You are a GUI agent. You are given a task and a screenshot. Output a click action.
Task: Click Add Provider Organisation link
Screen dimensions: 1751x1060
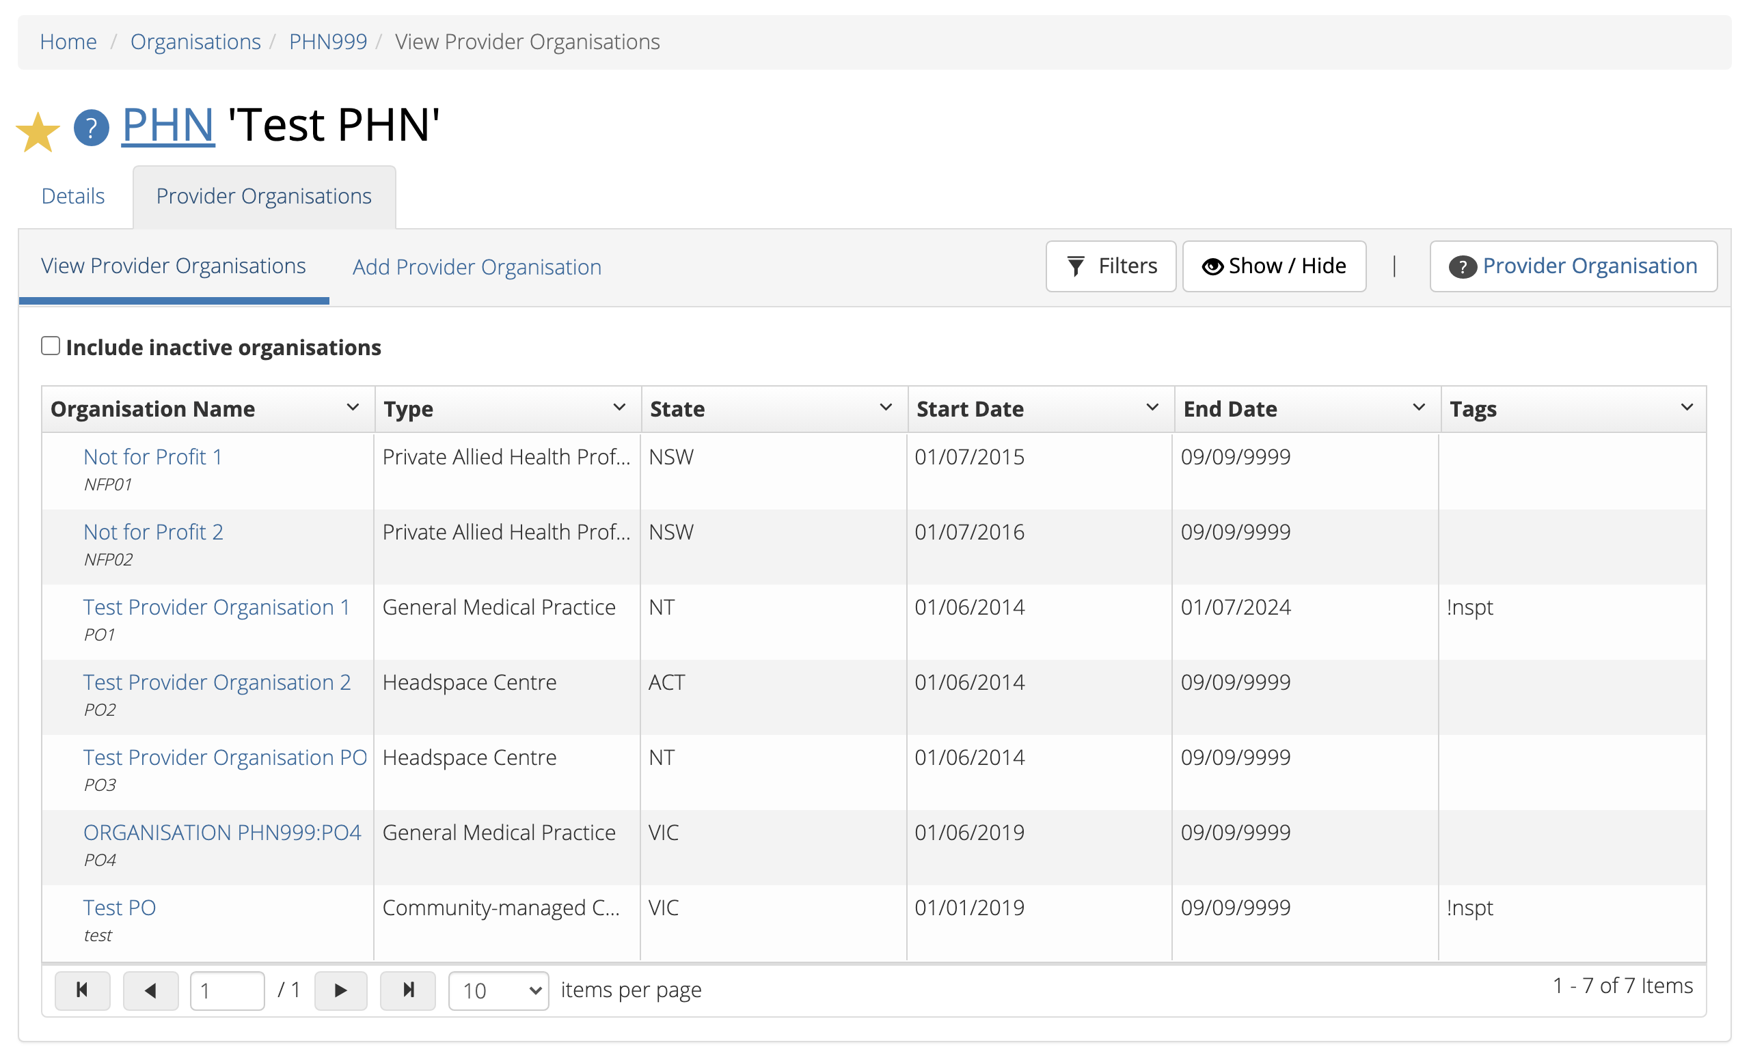click(x=475, y=266)
